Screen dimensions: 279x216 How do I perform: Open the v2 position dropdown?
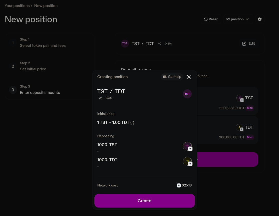click(x=238, y=19)
